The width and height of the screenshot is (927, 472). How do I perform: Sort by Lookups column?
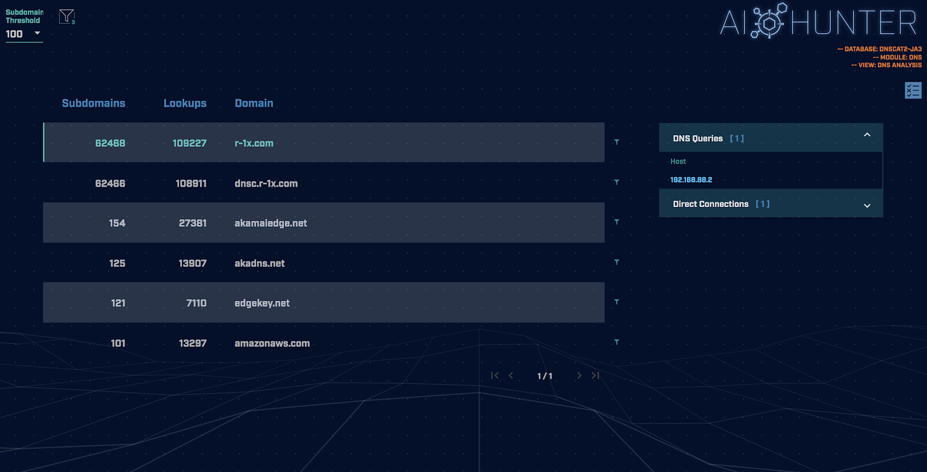point(185,103)
